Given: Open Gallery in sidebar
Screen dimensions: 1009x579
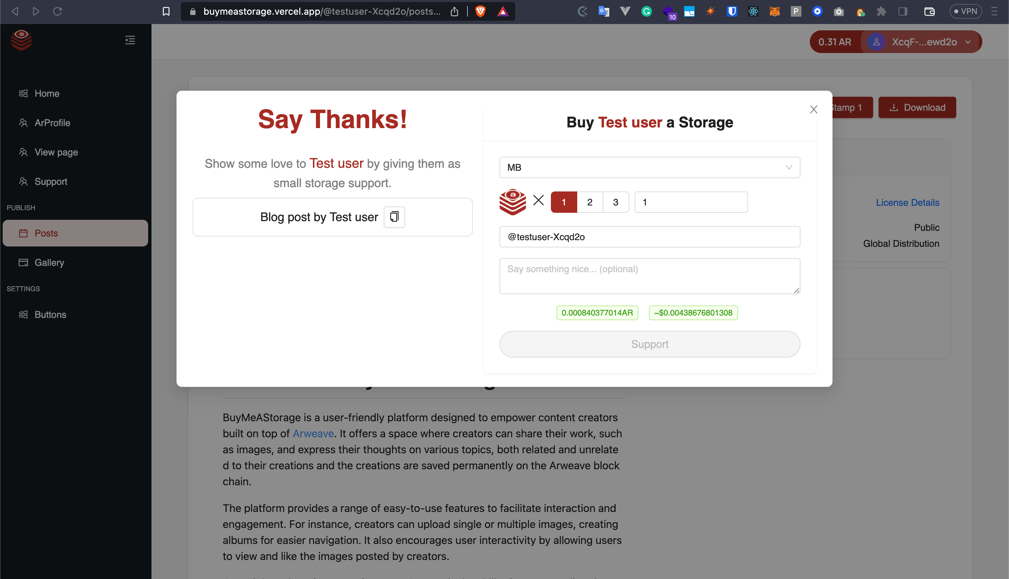Looking at the screenshot, I should tap(49, 262).
